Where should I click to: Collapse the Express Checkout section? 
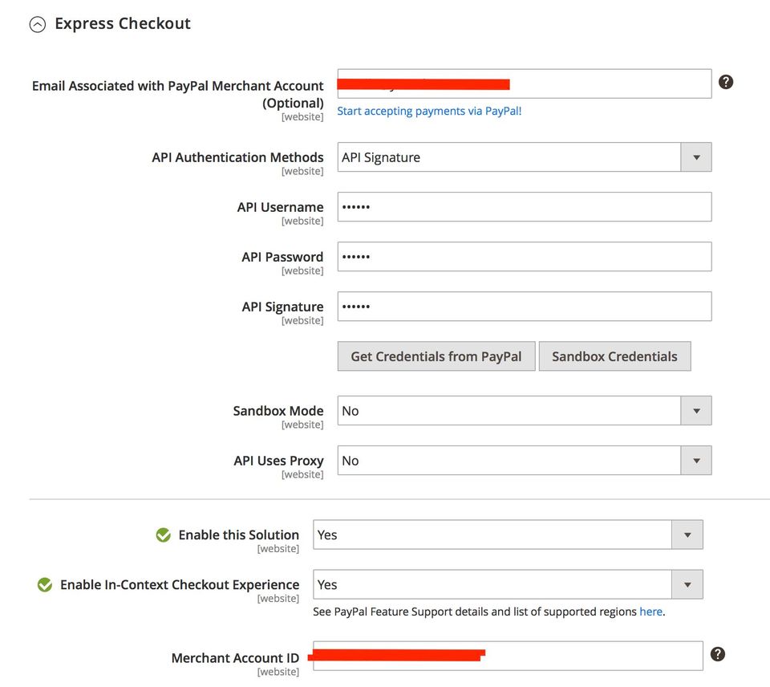[x=38, y=24]
